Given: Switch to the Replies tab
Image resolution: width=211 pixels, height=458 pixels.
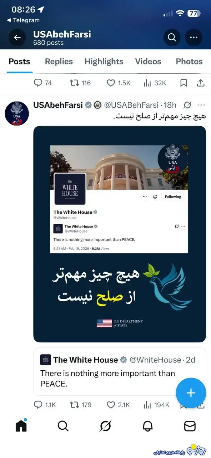Looking at the screenshot, I should tap(59, 62).
